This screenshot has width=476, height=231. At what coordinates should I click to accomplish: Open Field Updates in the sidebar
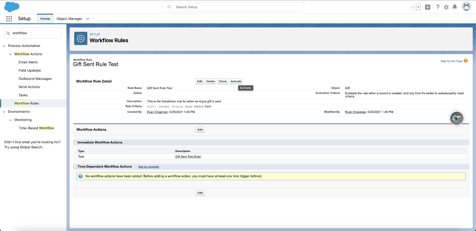point(30,71)
